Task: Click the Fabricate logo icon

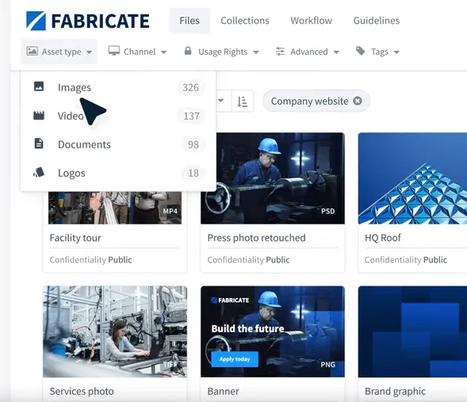Action: 36,21
